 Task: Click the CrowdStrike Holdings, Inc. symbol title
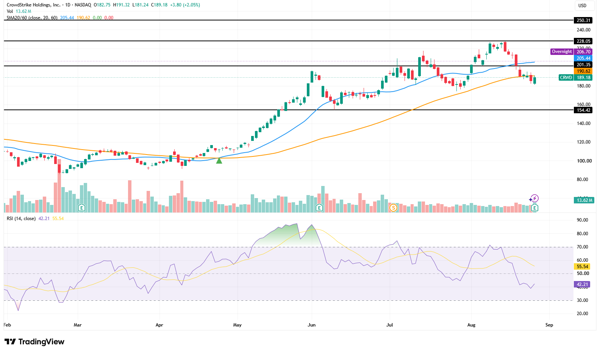(x=33, y=5)
